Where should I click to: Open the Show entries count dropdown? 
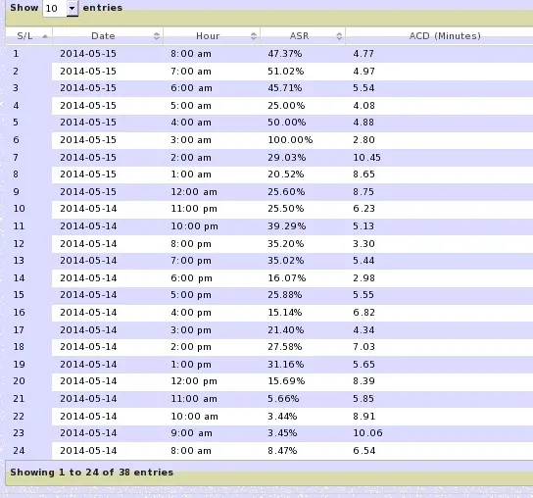[73, 8]
